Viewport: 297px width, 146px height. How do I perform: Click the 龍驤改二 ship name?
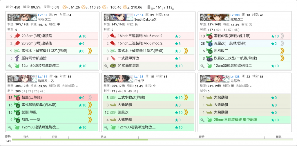click(x=235, y=19)
